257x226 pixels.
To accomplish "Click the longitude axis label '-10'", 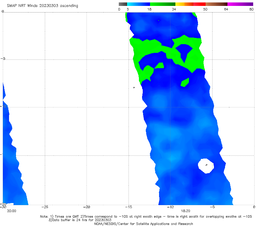I will pyautogui.click(x=170, y=207).
